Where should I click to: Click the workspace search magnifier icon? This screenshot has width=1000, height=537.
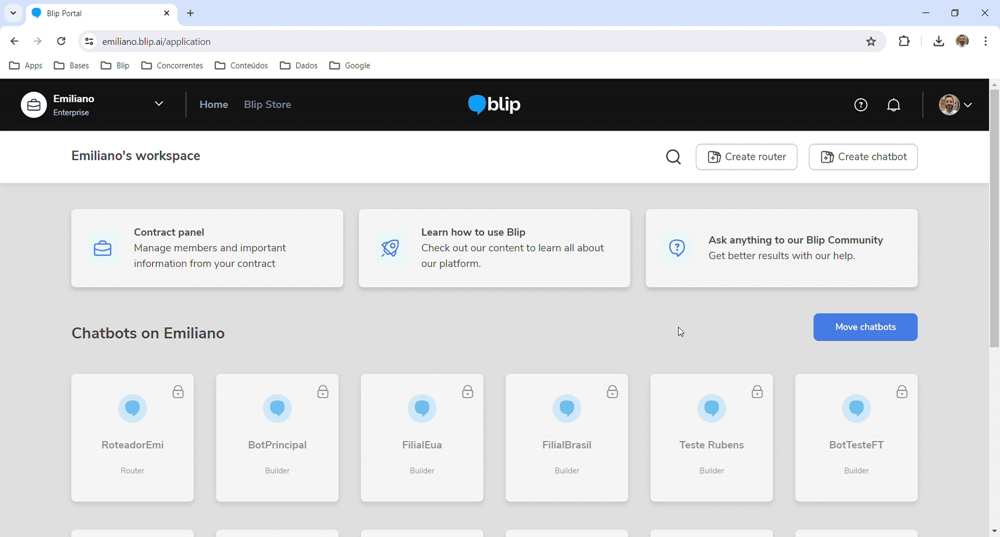(x=673, y=157)
